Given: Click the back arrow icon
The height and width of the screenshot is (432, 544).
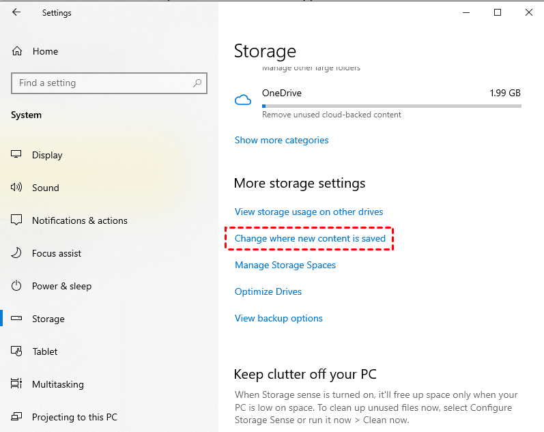Looking at the screenshot, I should [16, 12].
